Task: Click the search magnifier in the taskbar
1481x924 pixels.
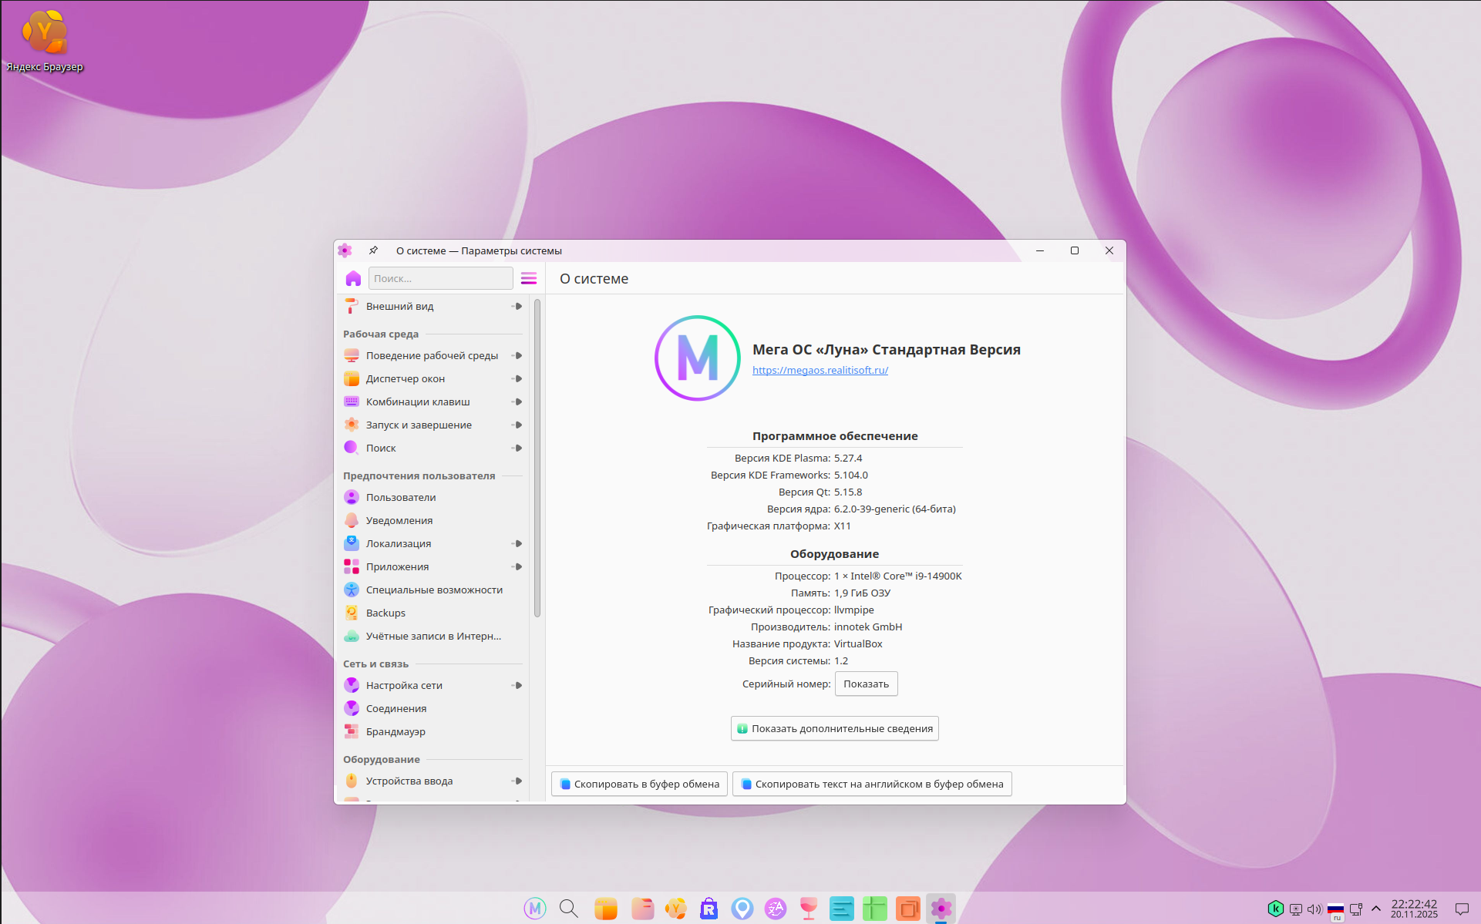Action: coord(569,909)
